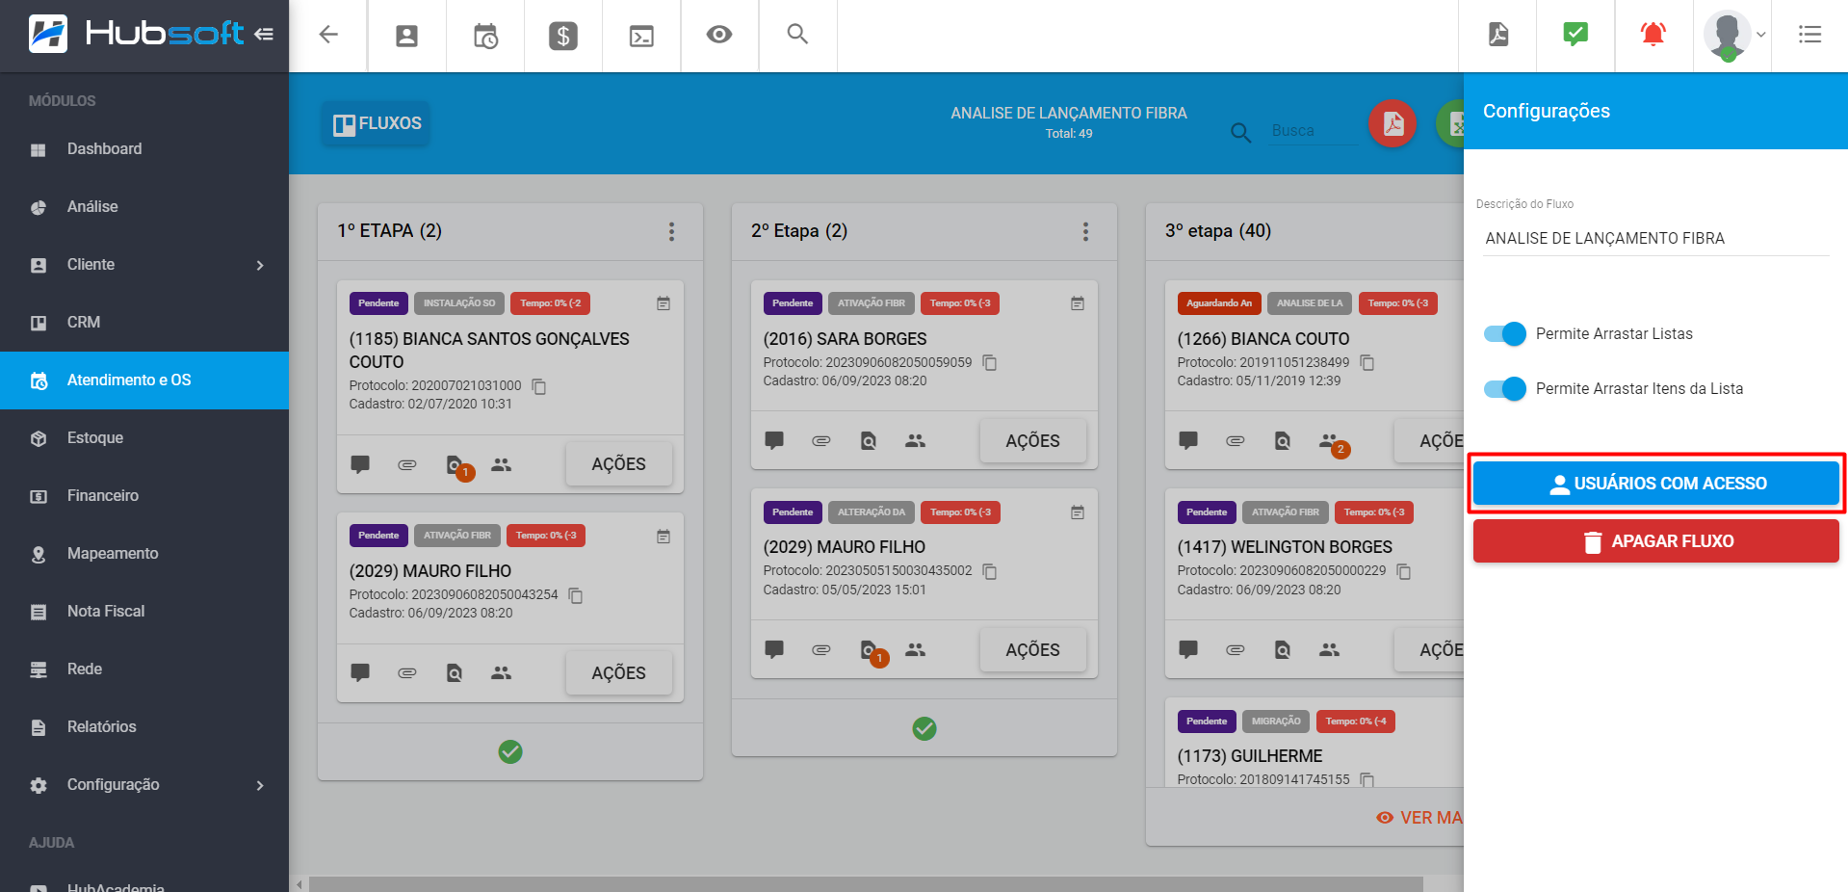
Task: Click the magnifier icon beside Busca field
Action: click(1241, 133)
